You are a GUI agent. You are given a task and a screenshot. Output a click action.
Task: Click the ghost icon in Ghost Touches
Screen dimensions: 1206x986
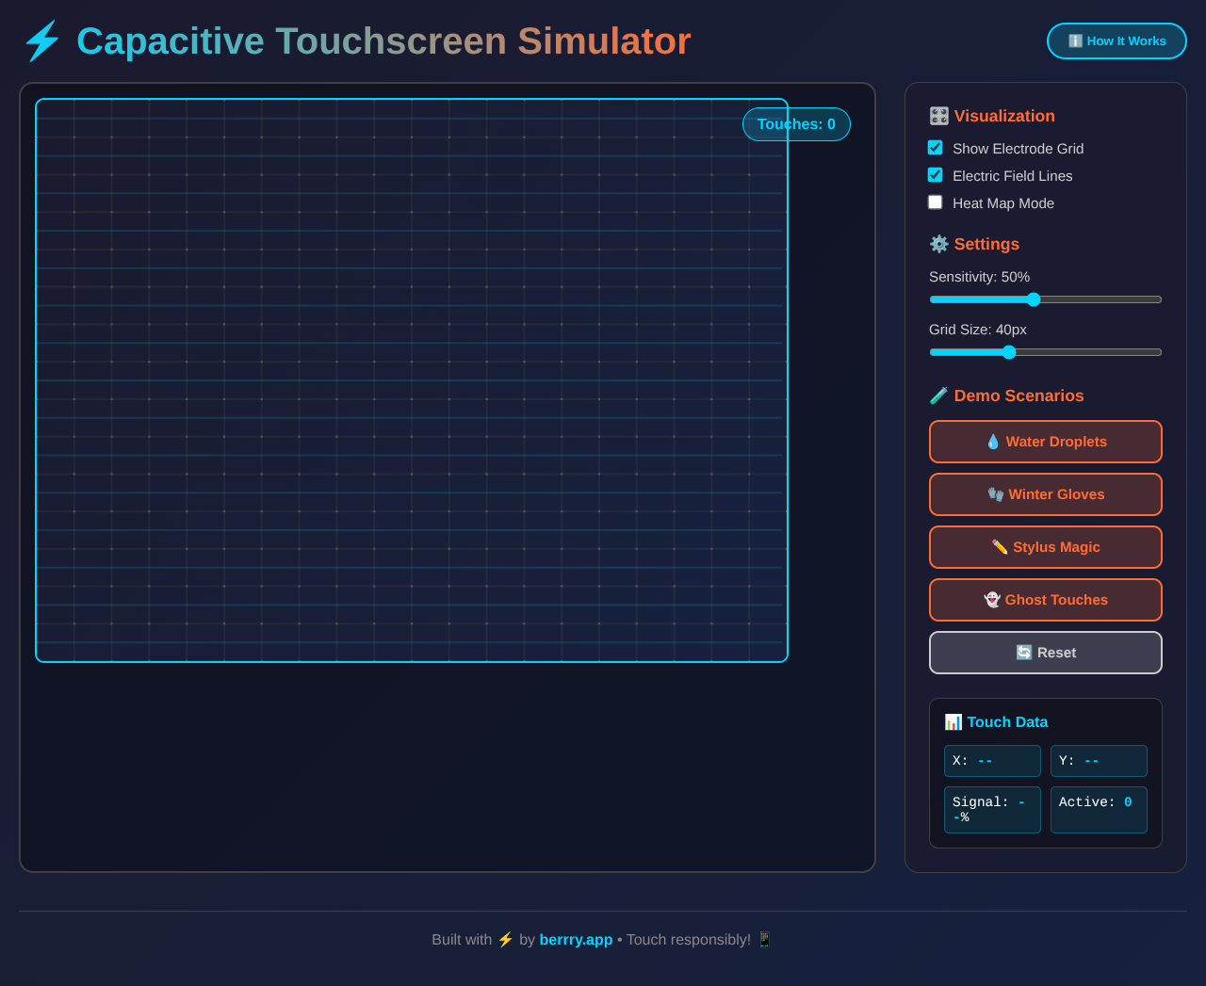tap(991, 599)
